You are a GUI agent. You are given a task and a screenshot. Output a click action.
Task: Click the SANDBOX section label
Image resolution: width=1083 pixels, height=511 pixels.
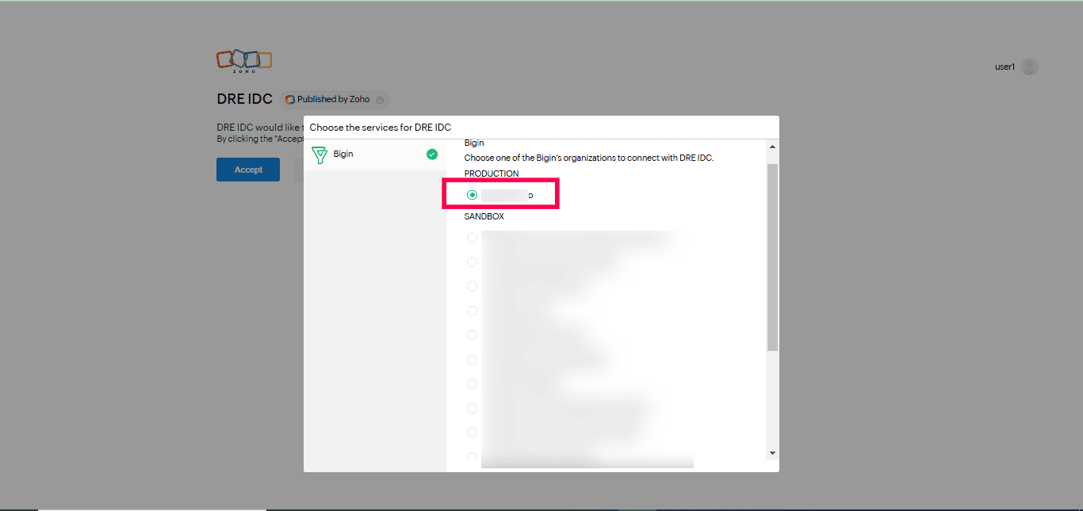(x=484, y=216)
